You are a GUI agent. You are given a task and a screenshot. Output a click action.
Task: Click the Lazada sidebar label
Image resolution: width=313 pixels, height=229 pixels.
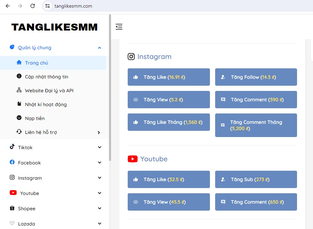pos(27,224)
